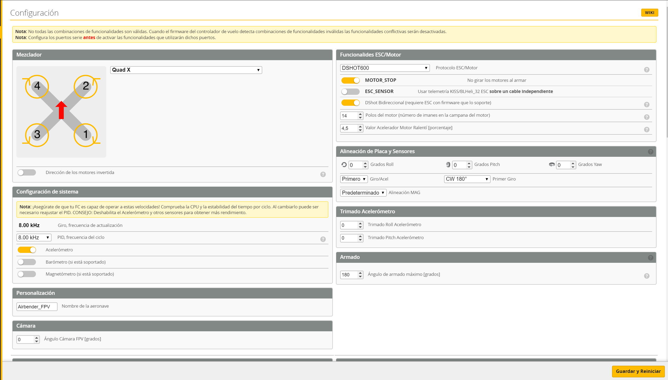The image size is (668, 380).
Task: Disable the MOTOR_STOP toggle
Action: click(350, 80)
